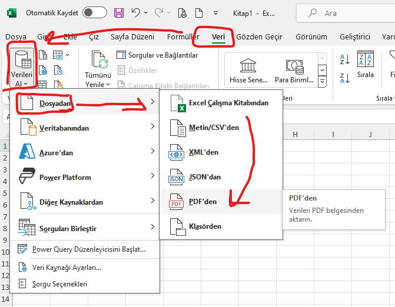Open the Dosya tab

16,36
